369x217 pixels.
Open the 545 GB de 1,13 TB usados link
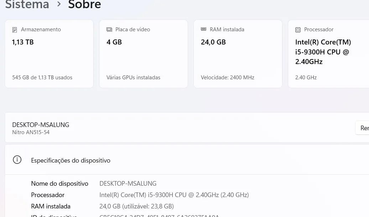[x=42, y=77]
